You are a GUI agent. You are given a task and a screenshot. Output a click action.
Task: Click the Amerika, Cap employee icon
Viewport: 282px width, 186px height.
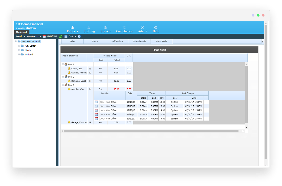point(69,89)
